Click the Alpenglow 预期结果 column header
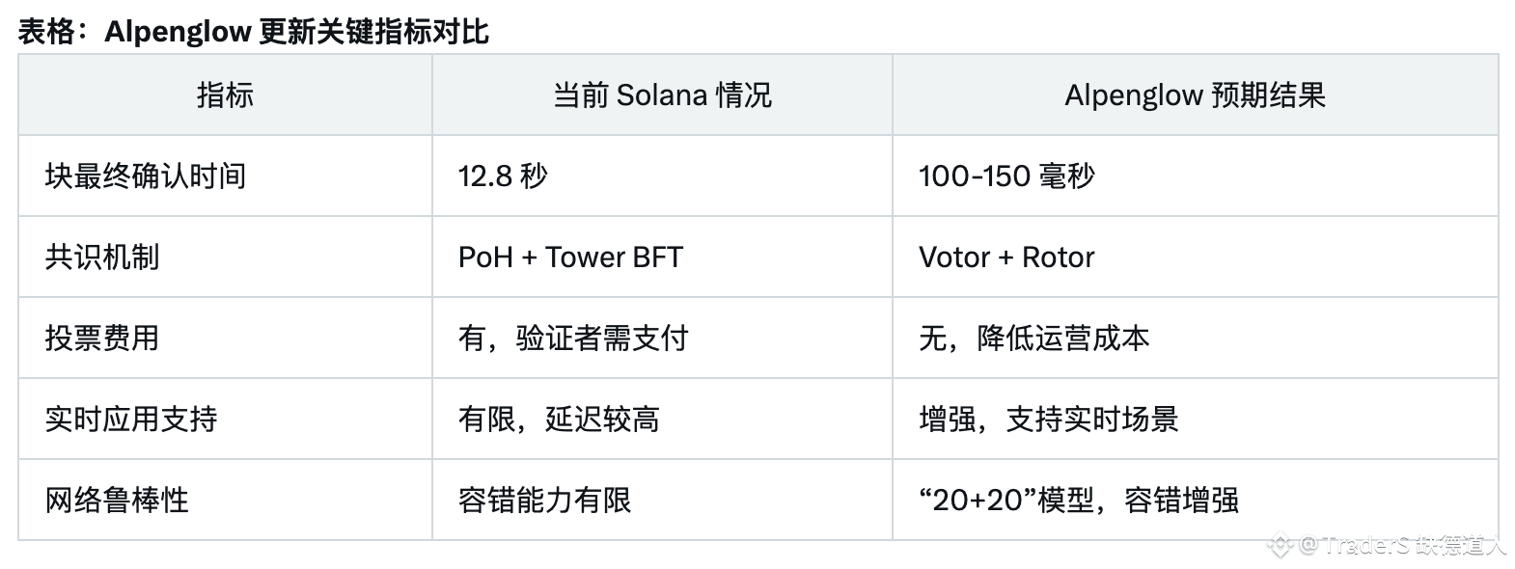The width and height of the screenshot is (1515, 569). pos(1195,95)
